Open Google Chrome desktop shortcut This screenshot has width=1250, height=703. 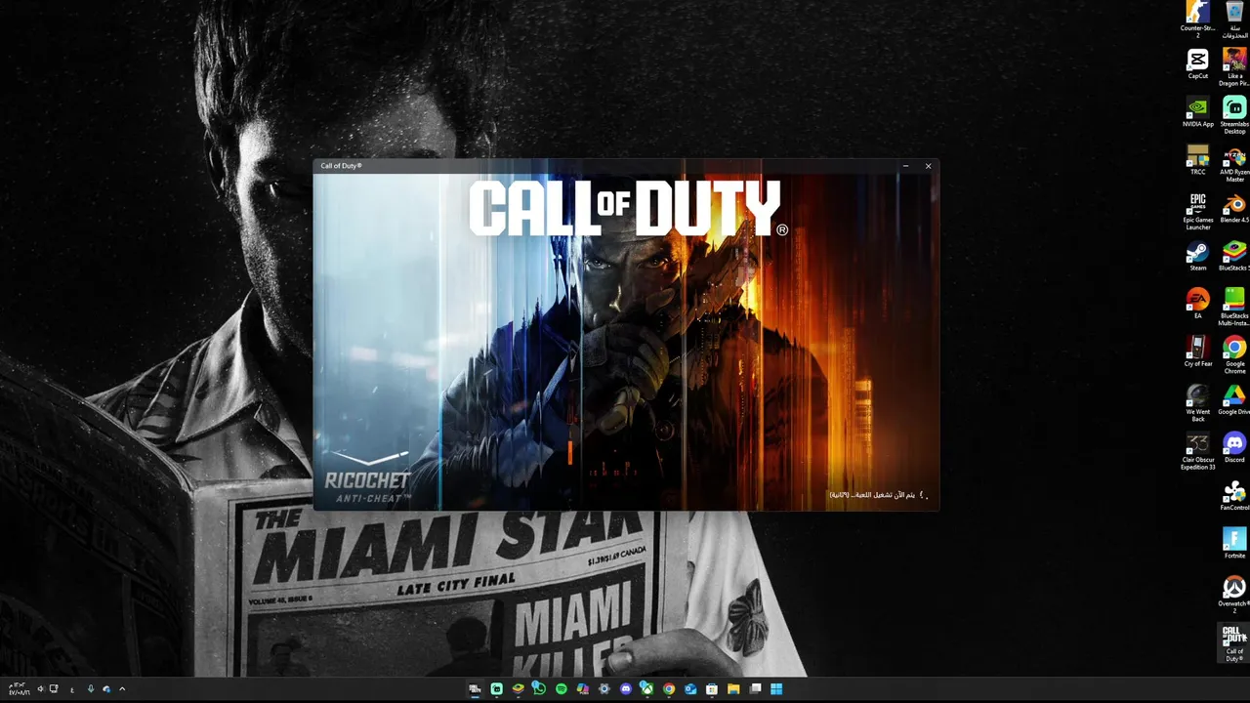pos(1234,353)
